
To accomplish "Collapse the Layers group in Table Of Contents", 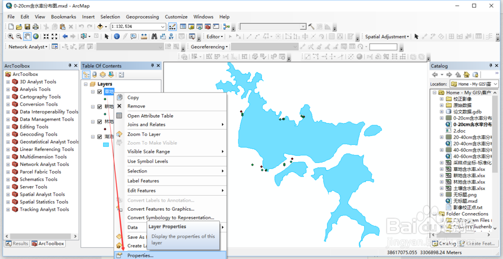I will pos(86,84).
